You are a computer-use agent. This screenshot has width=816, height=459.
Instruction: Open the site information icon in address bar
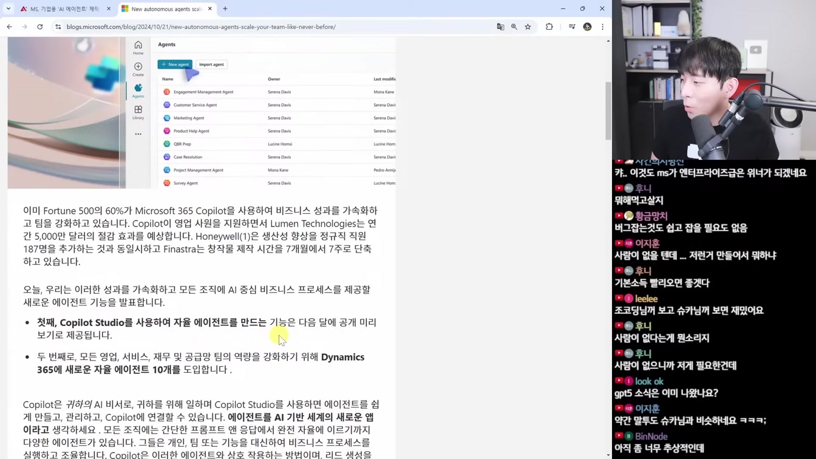[58, 27]
